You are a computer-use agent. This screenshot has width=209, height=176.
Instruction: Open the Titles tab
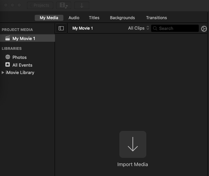[x=94, y=18]
